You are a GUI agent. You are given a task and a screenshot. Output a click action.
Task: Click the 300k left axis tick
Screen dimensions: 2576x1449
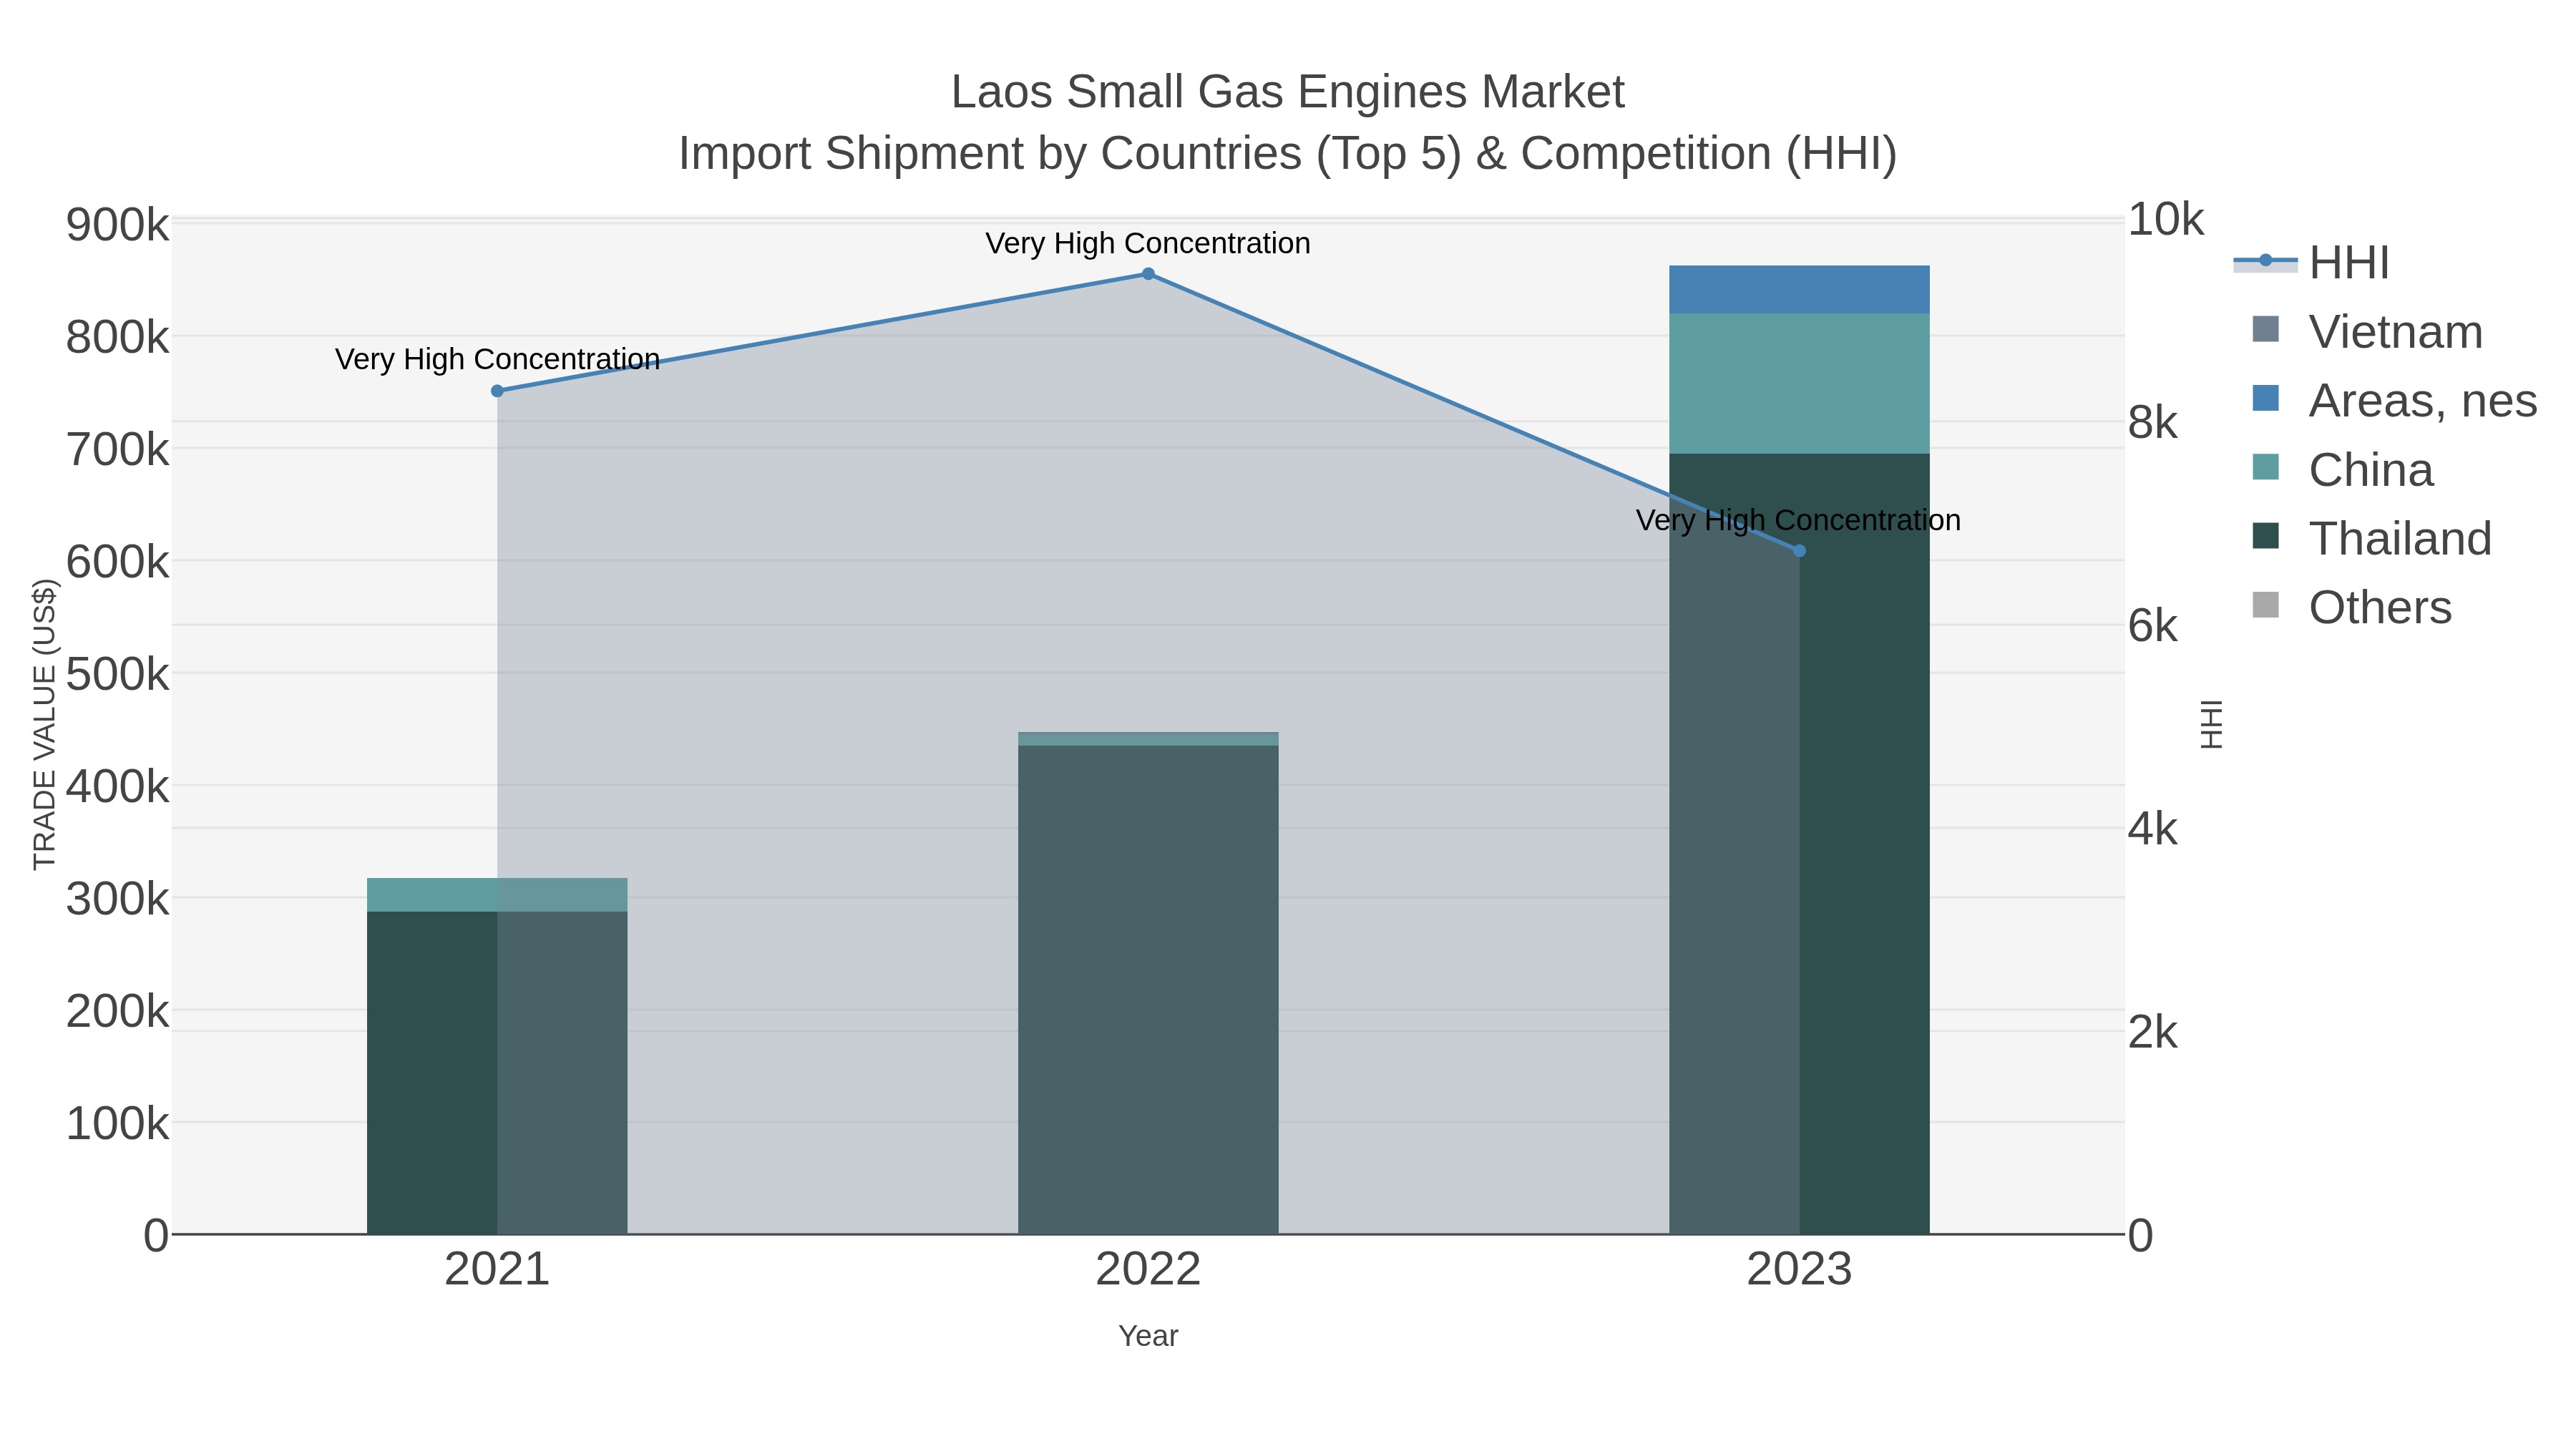click(117, 900)
